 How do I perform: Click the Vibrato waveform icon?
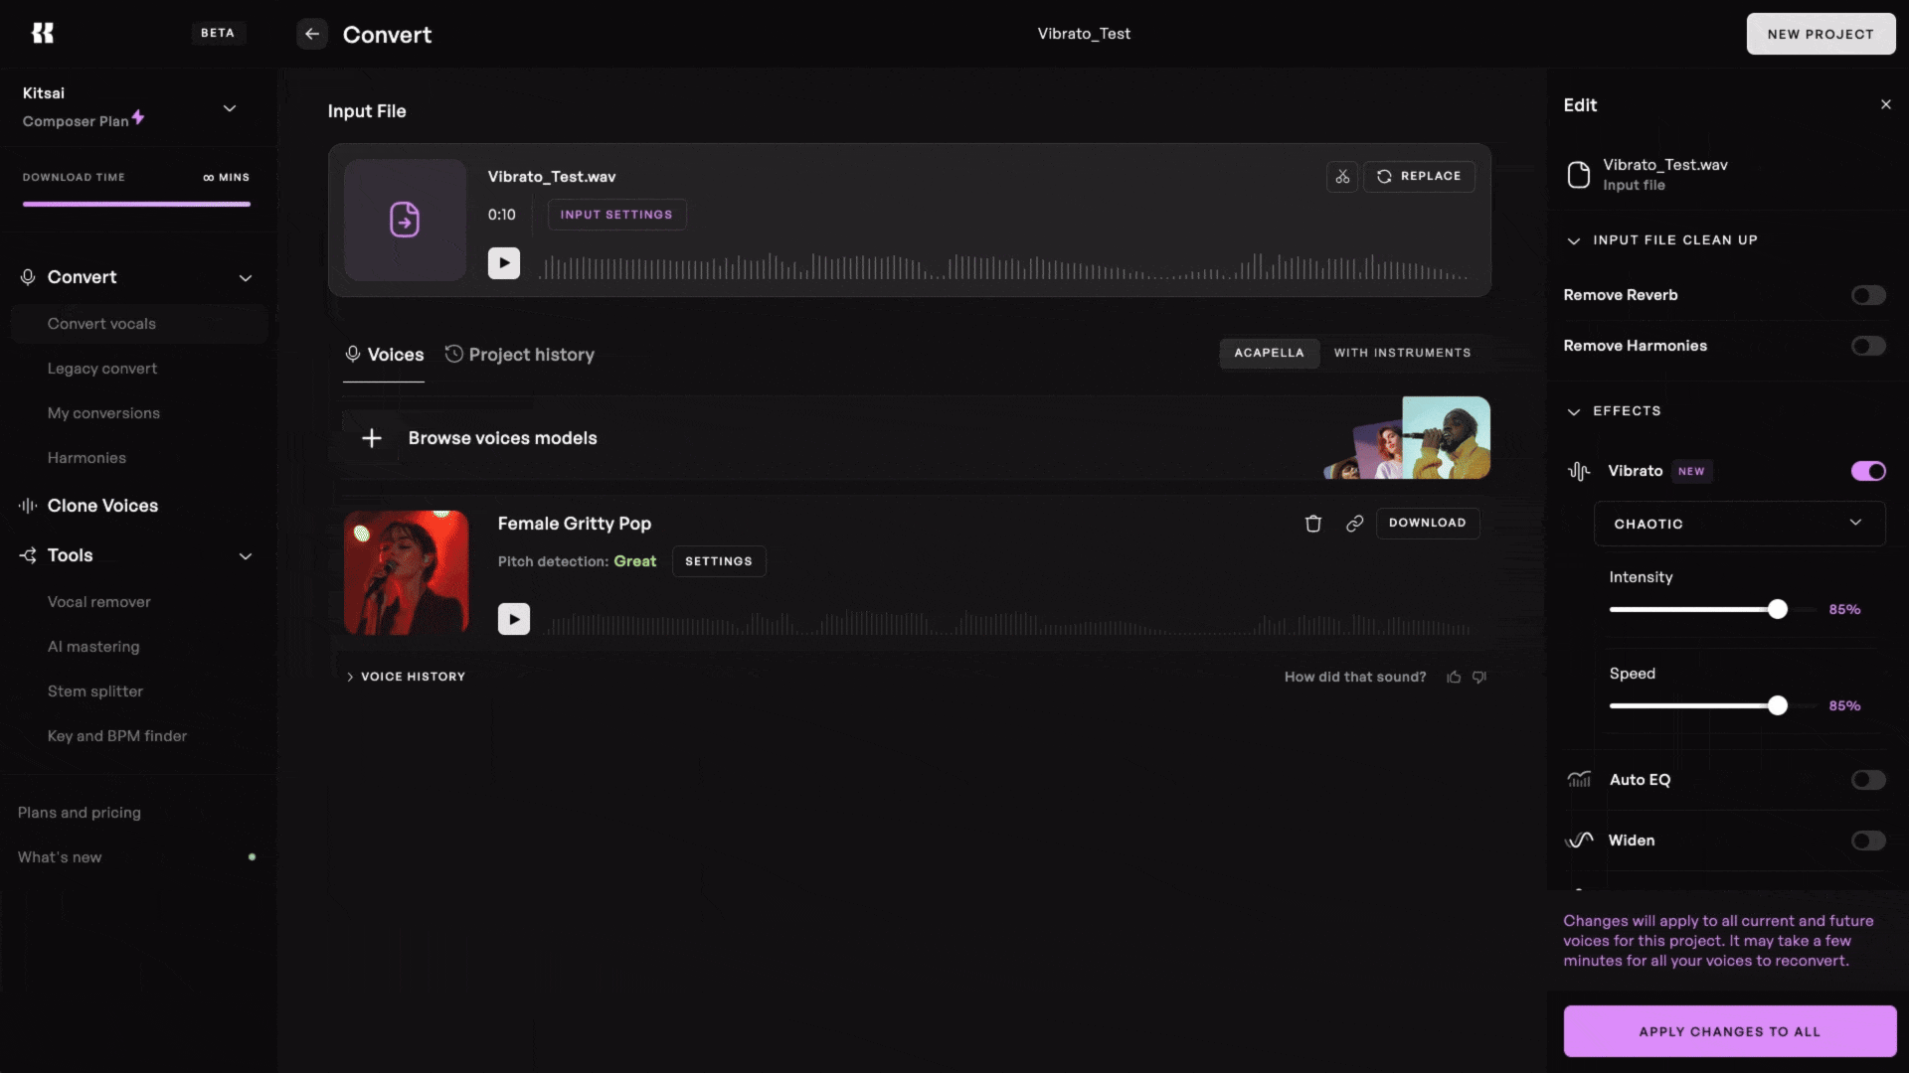tap(1579, 471)
